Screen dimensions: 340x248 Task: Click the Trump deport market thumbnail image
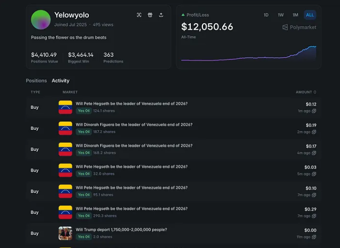[66, 233]
